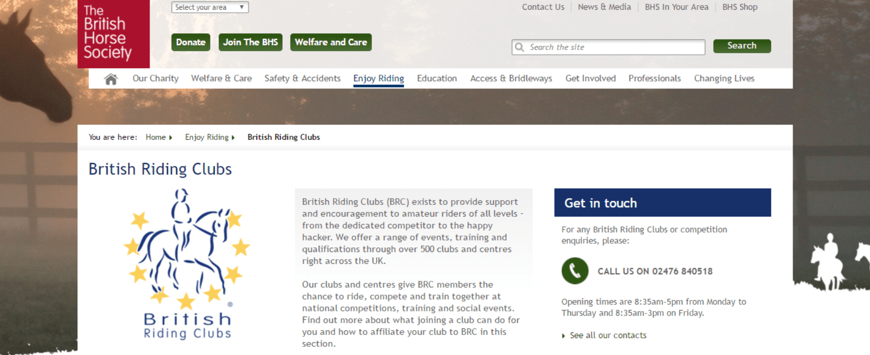The height and width of the screenshot is (355, 870).
Task: Open the Education menu
Action: [x=437, y=78]
